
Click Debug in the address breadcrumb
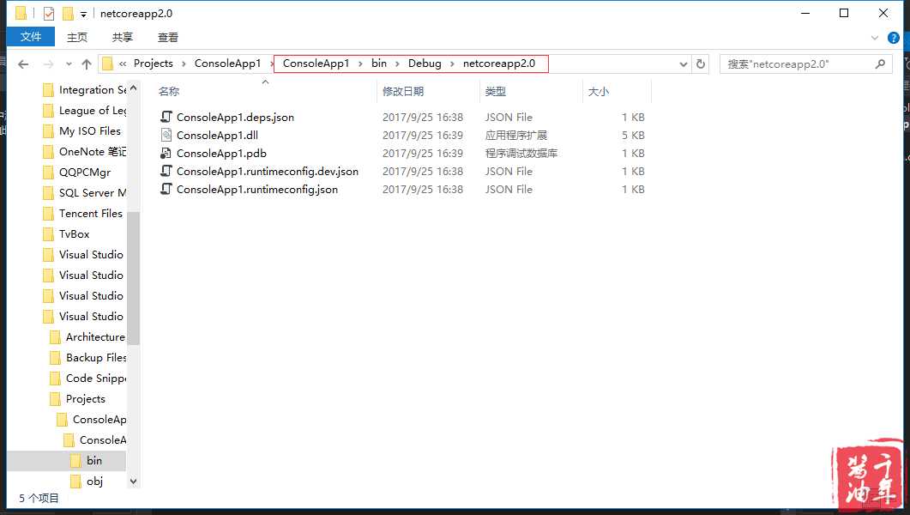(x=425, y=64)
